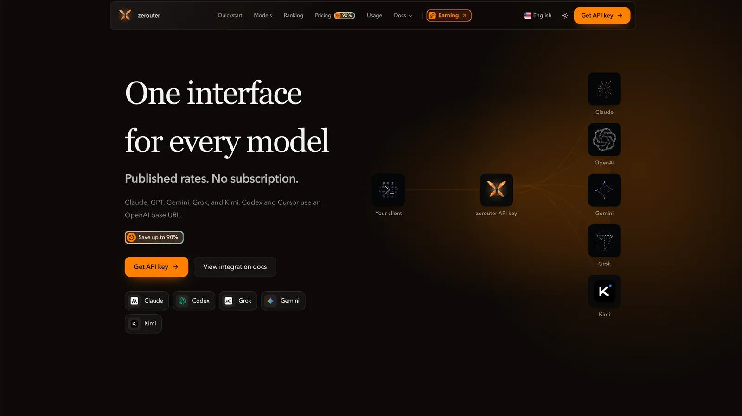Open the English language selector
The height and width of the screenshot is (416, 742).
[537, 15]
